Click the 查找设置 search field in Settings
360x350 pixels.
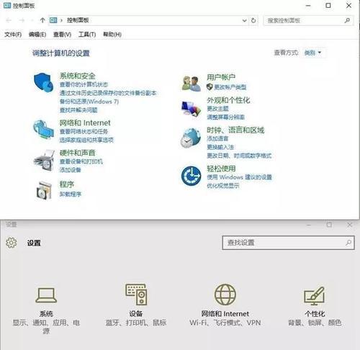(x=288, y=243)
